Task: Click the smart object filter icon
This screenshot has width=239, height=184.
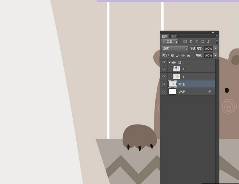Action: pos(209,42)
